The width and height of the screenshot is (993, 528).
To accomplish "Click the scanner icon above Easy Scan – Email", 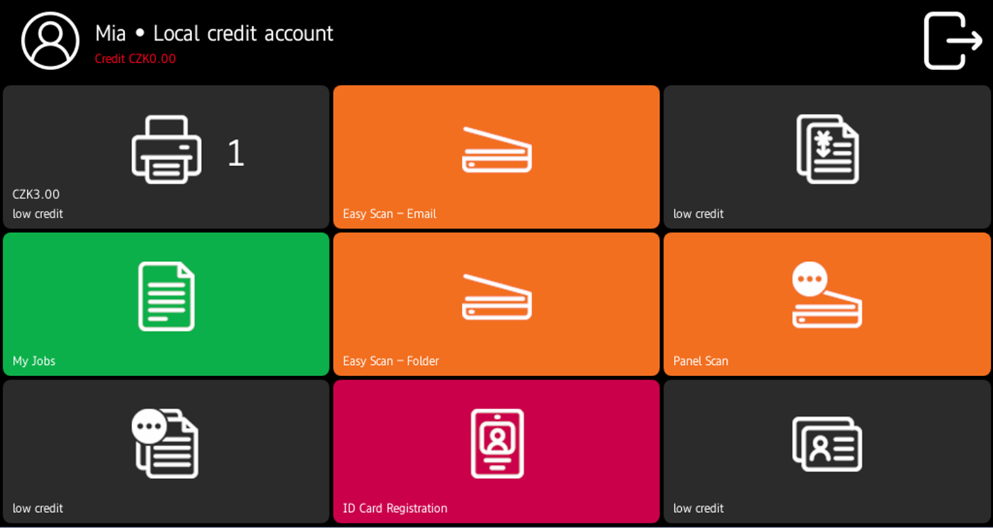I will [496, 150].
